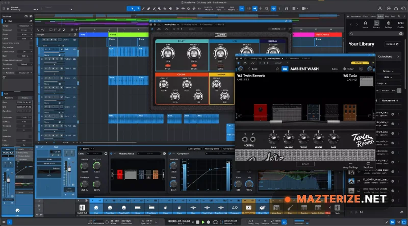Image resolution: width=408 pixels, height=226 pixels.
Task: Select the Arrow tool in the toolbar
Action: coord(133,9)
